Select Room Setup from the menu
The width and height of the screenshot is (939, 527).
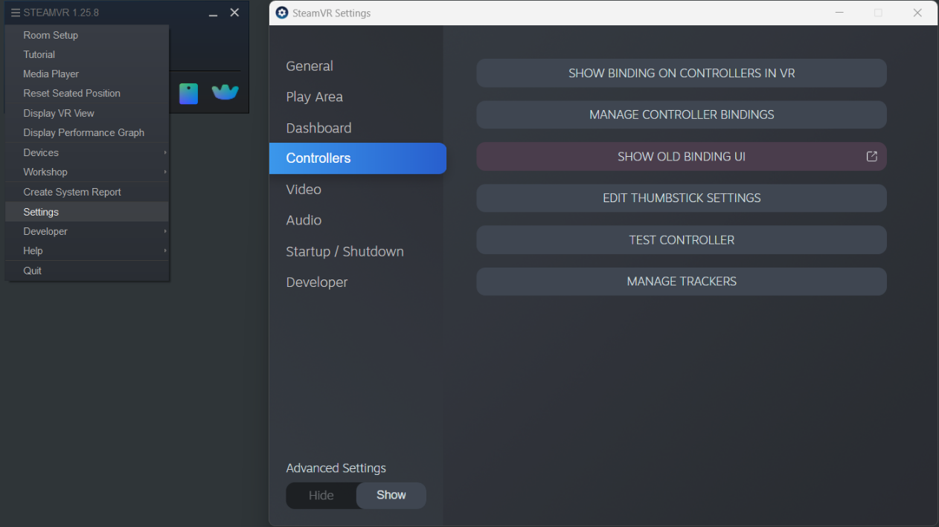[51, 35]
